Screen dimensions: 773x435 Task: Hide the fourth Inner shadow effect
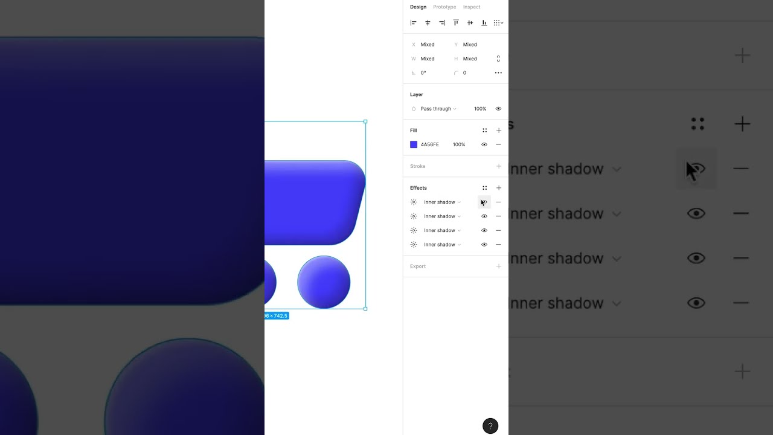[484, 245]
